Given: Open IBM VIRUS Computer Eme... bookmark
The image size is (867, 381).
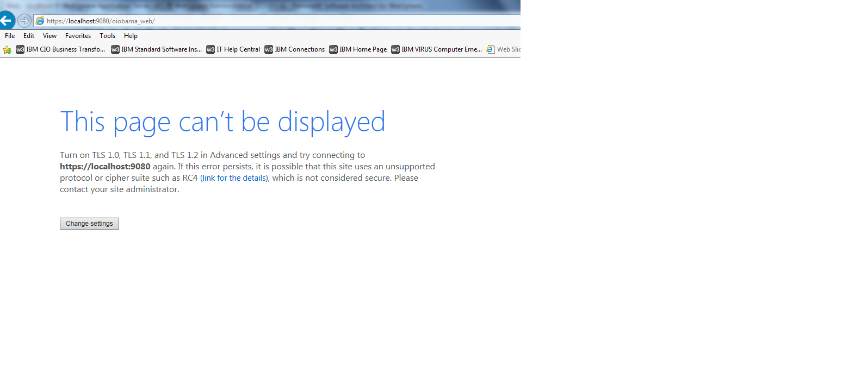Looking at the screenshot, I should tap(436, 49).
